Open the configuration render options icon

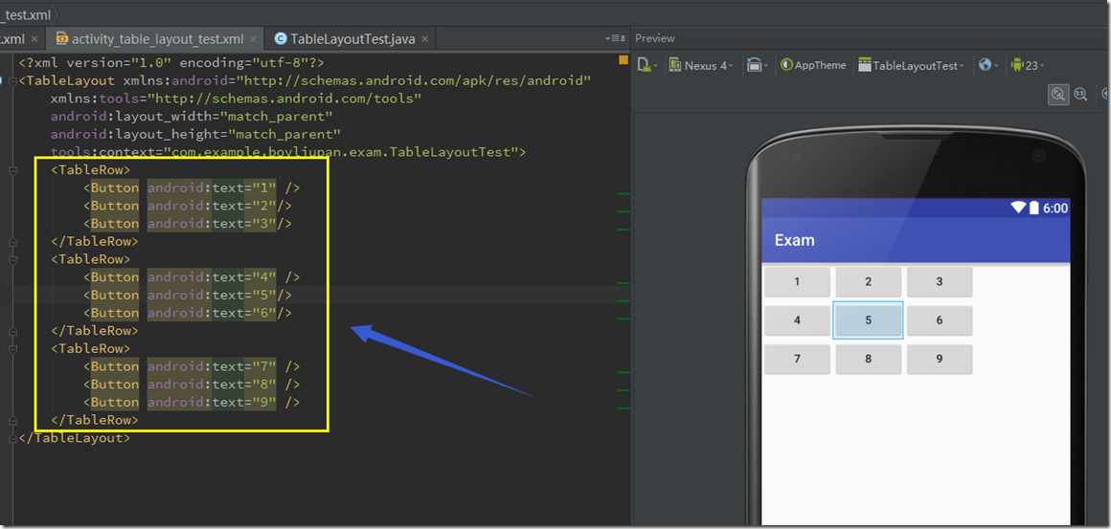tap(646, 65)
